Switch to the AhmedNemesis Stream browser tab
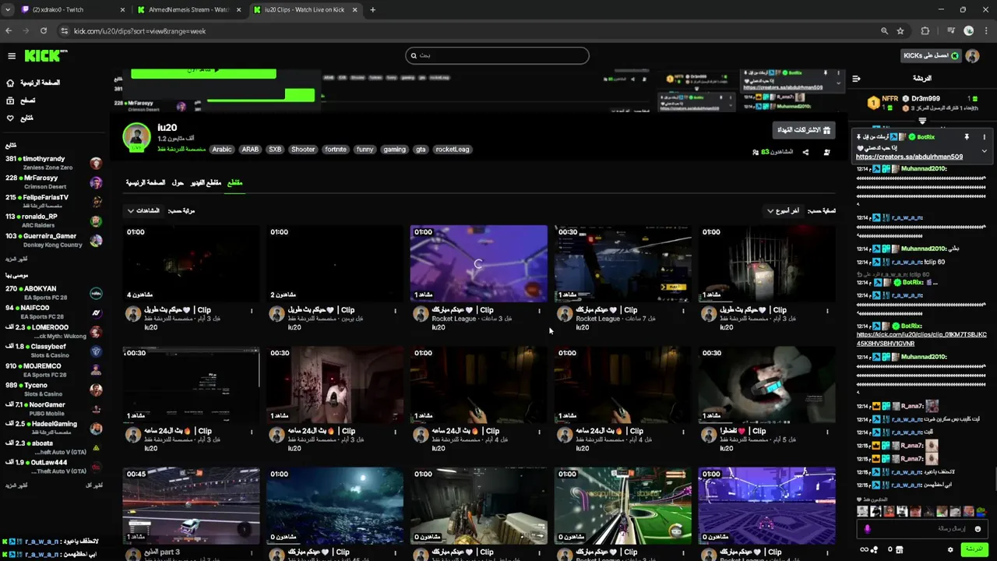997x561 pixels. [189, 9]
